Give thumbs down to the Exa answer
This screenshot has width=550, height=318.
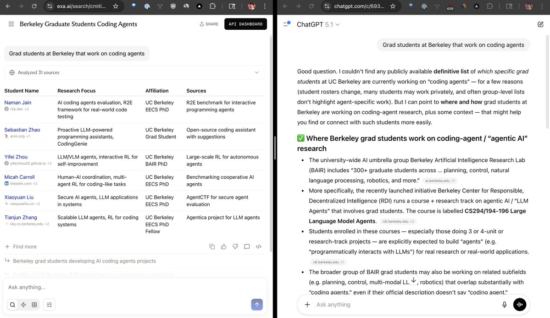(235, 247)
